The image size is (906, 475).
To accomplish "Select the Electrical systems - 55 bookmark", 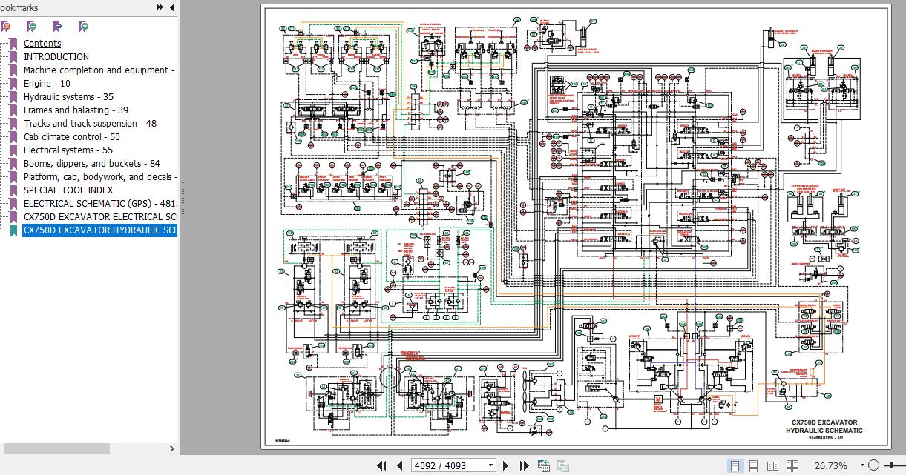I will 68,150.
